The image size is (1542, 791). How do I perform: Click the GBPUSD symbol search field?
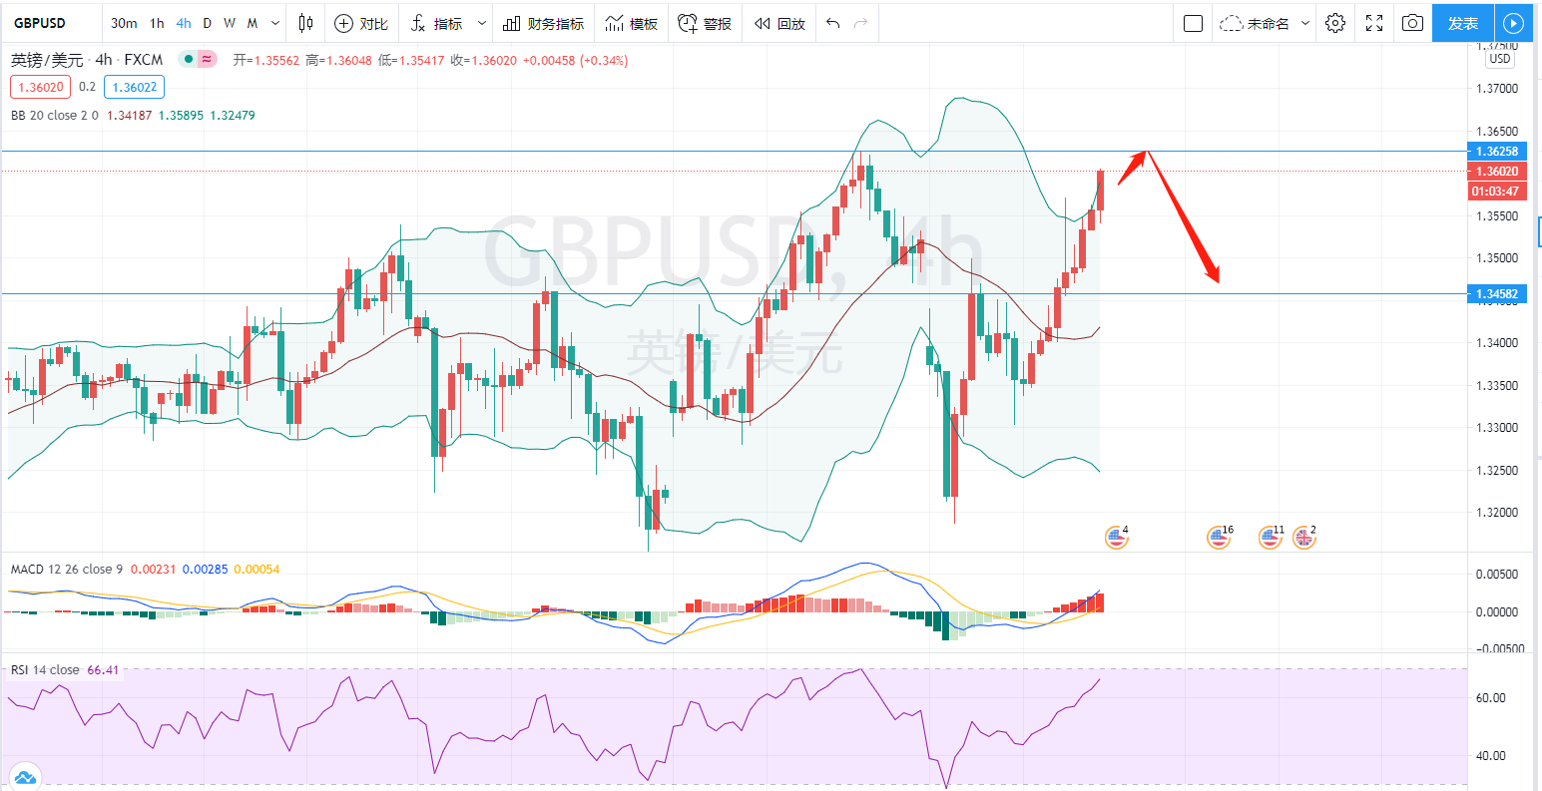40,23
